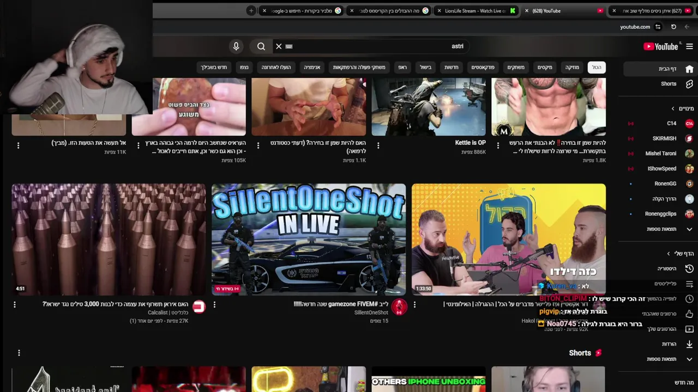Open Mishel Taroni channel in sidebar
This screenshot has width=698, height=392.
(x=658, y=154)
